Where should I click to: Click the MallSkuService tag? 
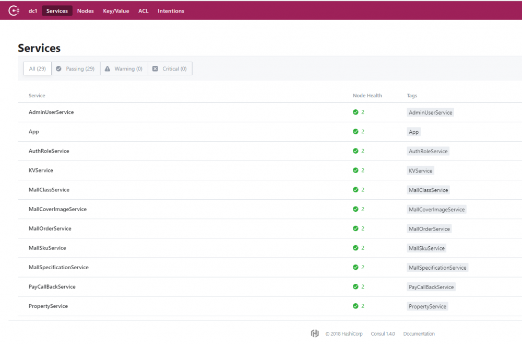[x=426, y=248]
